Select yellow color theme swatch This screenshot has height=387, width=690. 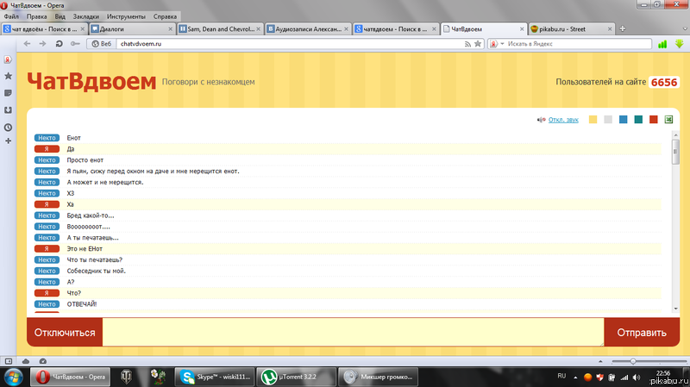click(593, 120)
